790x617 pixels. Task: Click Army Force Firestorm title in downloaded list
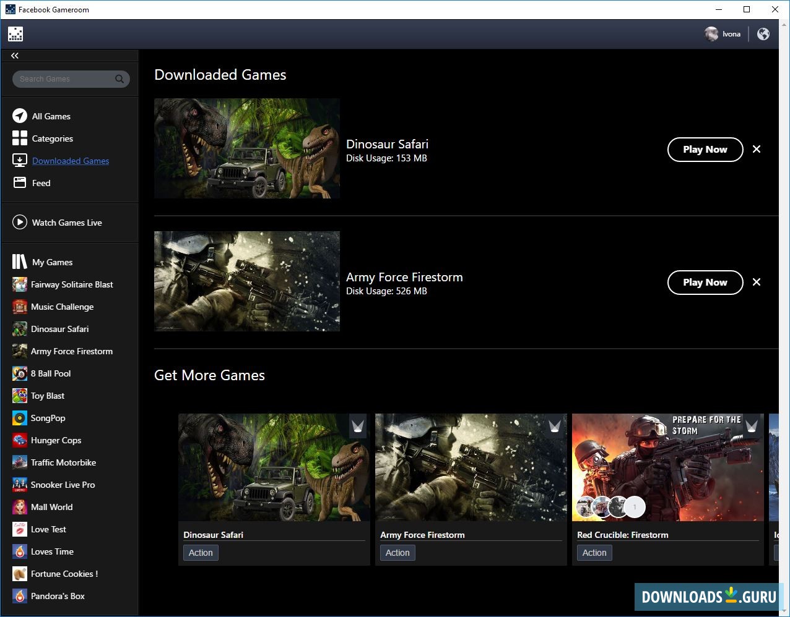coord(404,277)
